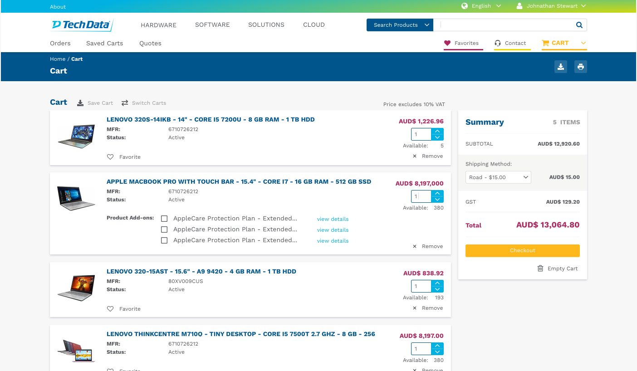Click the Switch Carts arrows icon

125,103
